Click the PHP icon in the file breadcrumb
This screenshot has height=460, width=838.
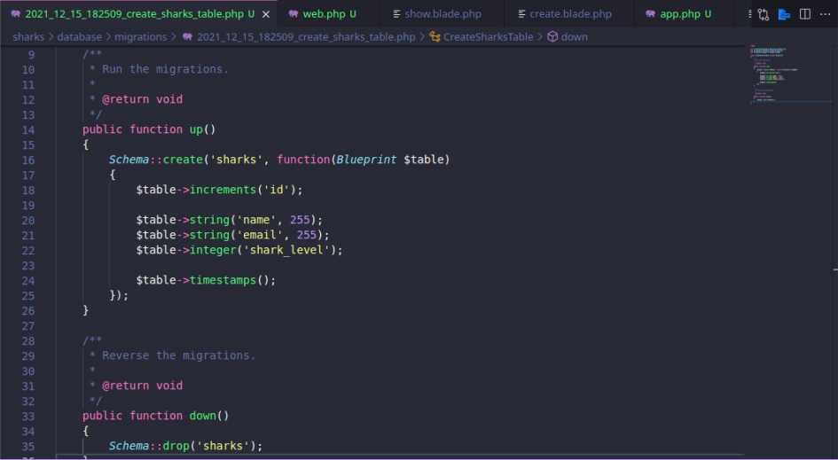pos(187,37)
